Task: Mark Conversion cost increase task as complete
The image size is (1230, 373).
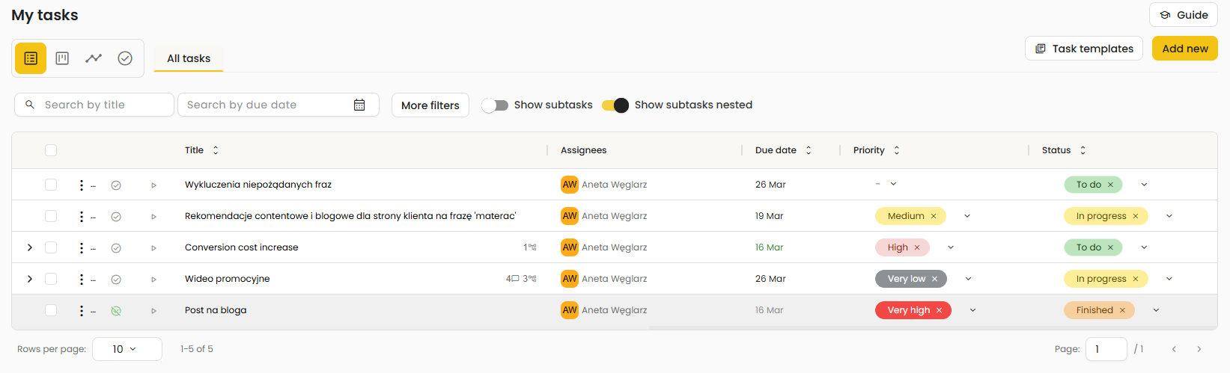Action: point(116,247)
